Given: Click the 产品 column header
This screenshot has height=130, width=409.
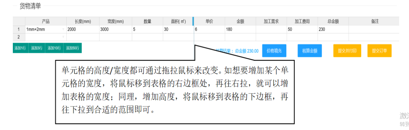Looking at the screenshot, I should 46,22.
